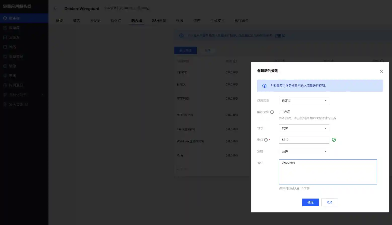392x225 pixels.
Task: Enable the 启用 checkbox for 限制来源
Action: (281, 112)
